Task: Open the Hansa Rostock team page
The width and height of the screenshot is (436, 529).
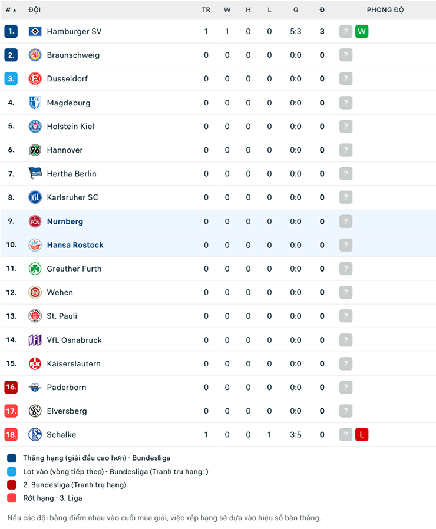Action: click(75, 244)
